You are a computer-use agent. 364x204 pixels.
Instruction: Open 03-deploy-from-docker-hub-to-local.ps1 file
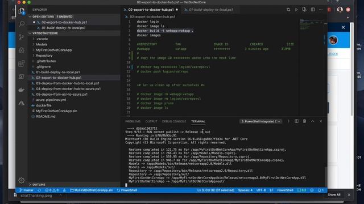click(68, 83)
